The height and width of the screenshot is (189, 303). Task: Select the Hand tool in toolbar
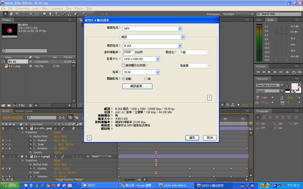11,14
